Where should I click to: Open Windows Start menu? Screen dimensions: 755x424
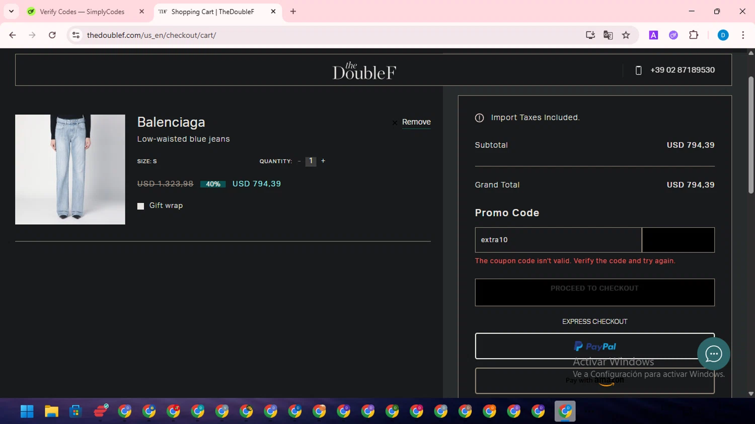tap(27, 411)
